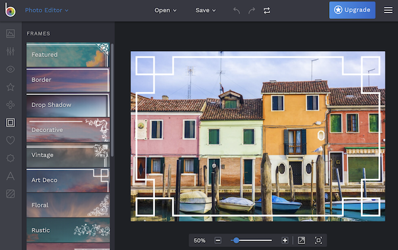Click the Undo arrow
398x250 pixels.
pos(236,10)
